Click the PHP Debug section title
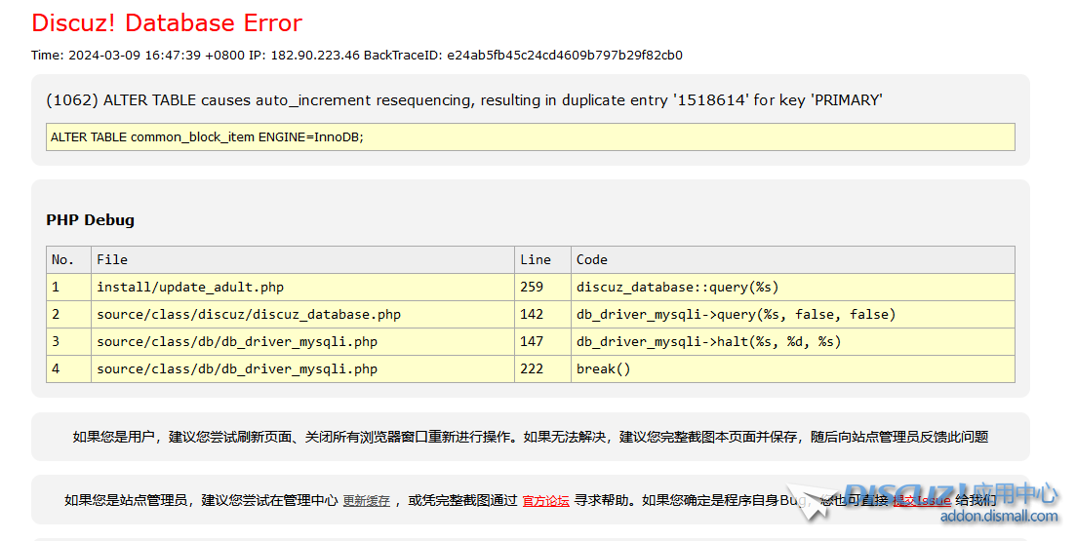 tap(90, 220)
